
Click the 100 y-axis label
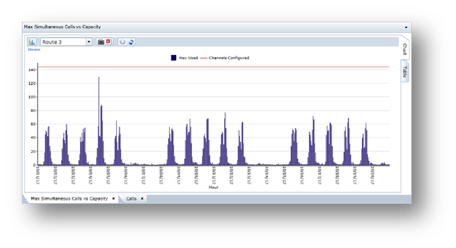point(32,97)
